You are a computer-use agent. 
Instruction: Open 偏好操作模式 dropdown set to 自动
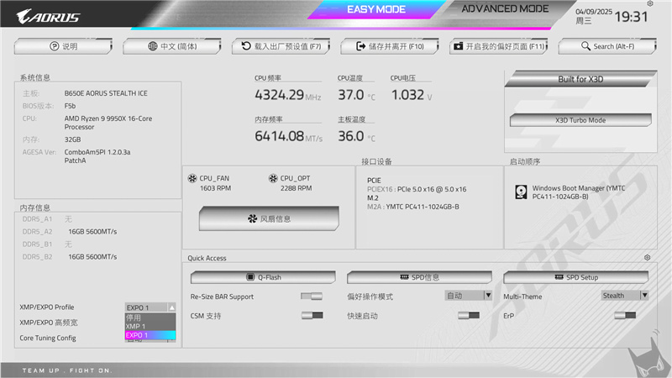coord(468,296)
